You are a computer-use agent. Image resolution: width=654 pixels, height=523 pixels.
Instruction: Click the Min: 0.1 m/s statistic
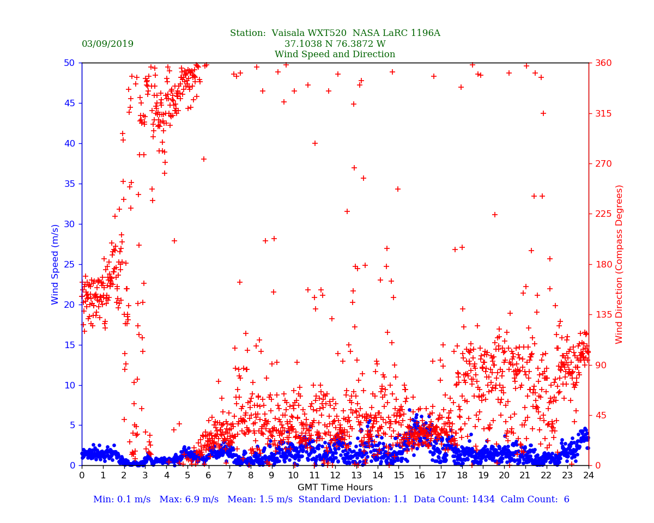118,500
